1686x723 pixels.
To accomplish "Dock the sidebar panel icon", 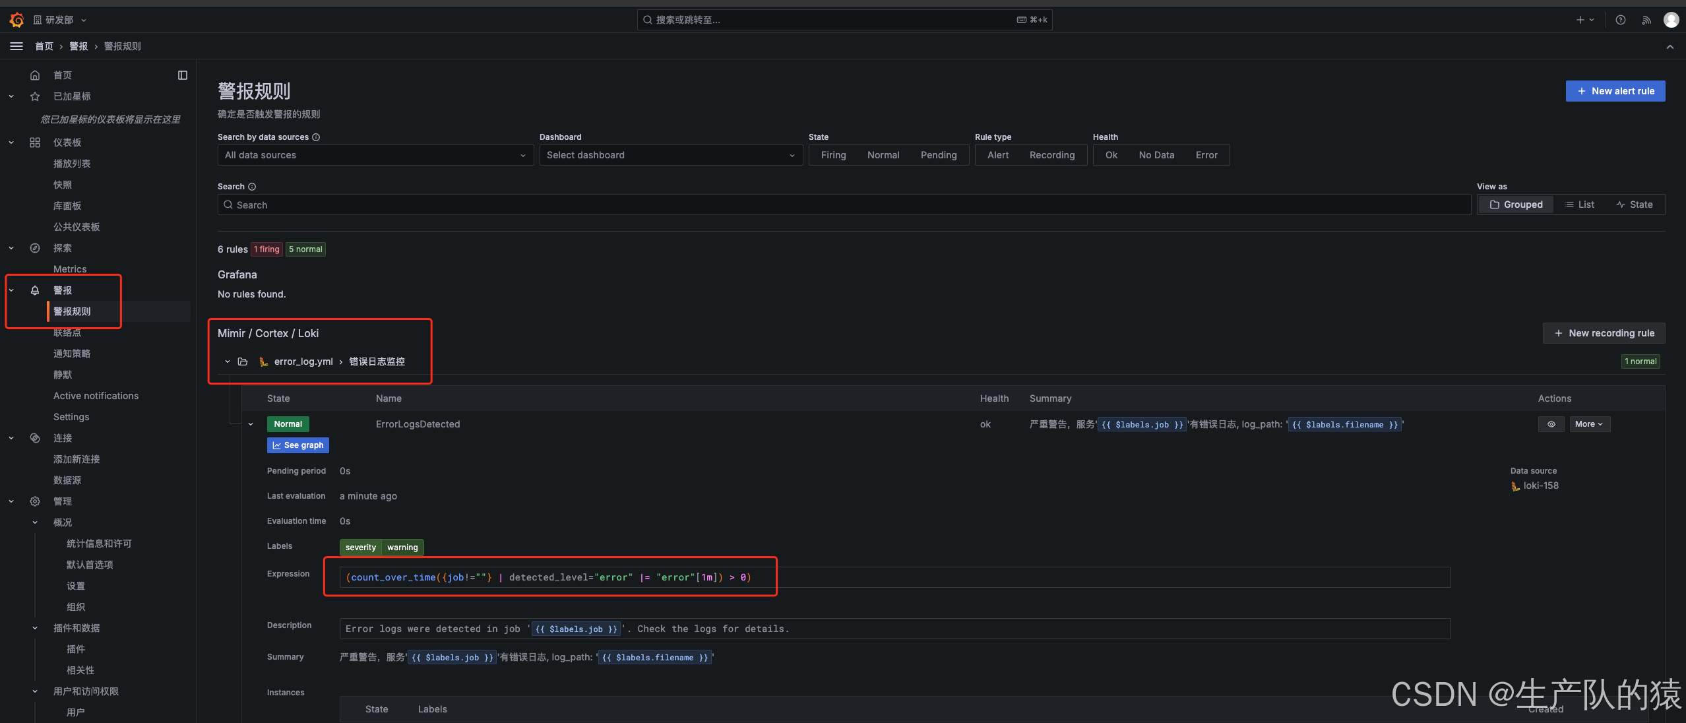I will [183, 75].
